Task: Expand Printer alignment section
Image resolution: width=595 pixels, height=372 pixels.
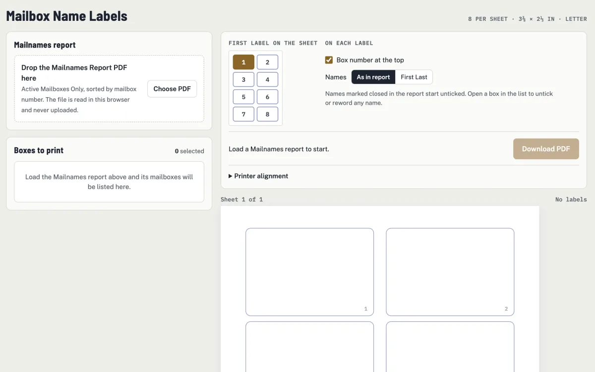Action: coord(258,176)
